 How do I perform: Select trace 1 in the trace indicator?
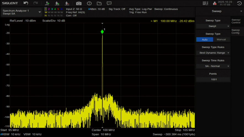click(x=46, y=9)
